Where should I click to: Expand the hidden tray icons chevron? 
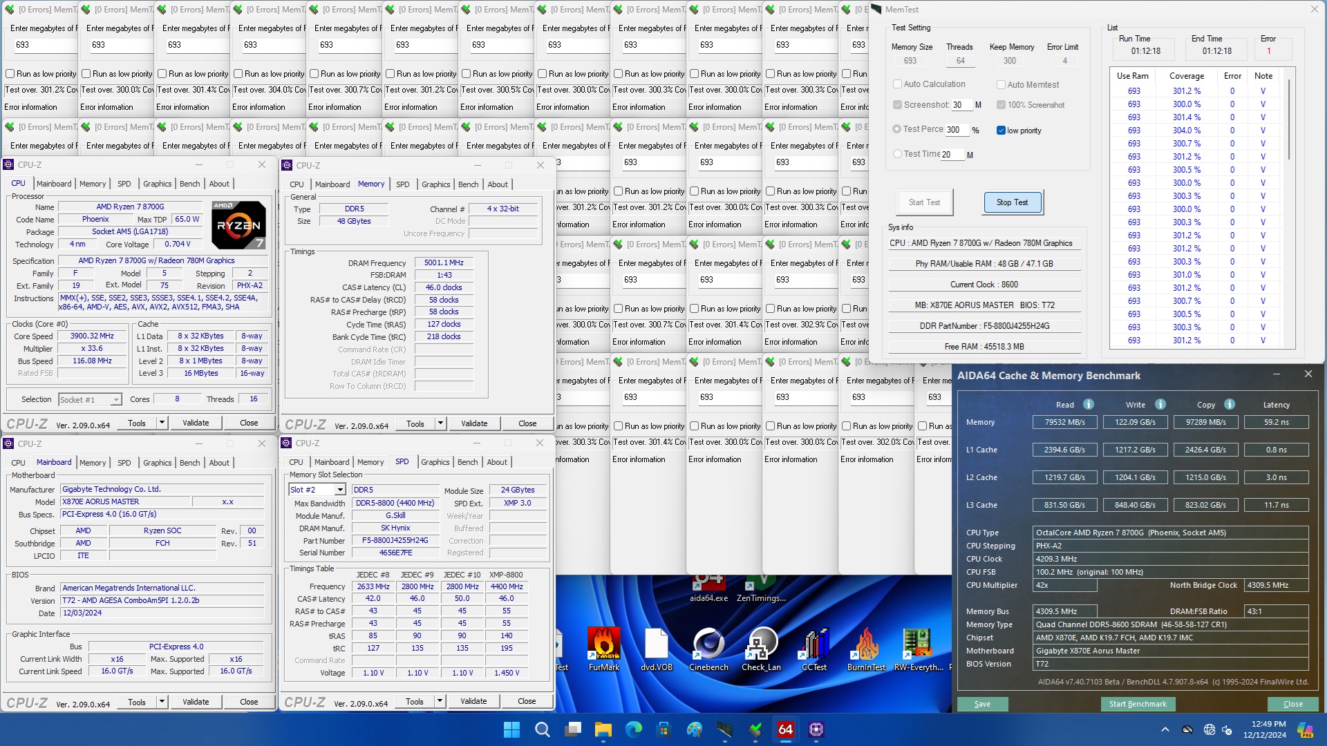click(x=1165, y=729)
